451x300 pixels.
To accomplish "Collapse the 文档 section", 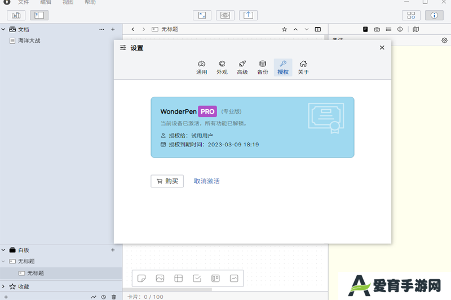I will tap(3, 29).
